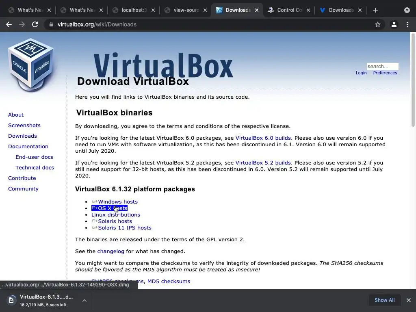View site security lock information

51,24
